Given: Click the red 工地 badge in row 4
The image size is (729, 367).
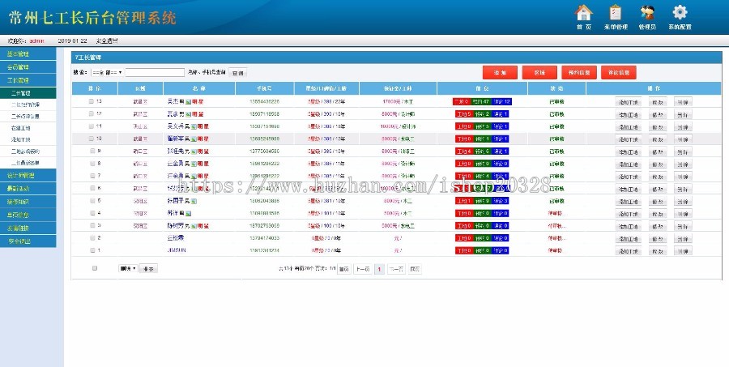Looking at the screenshot, I should [x=463, y=213].
